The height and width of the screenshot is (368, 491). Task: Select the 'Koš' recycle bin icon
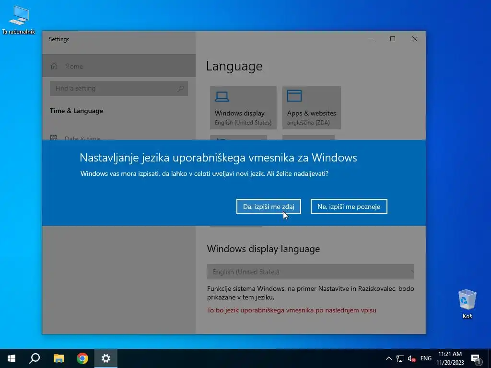click(x=467, y=304)
